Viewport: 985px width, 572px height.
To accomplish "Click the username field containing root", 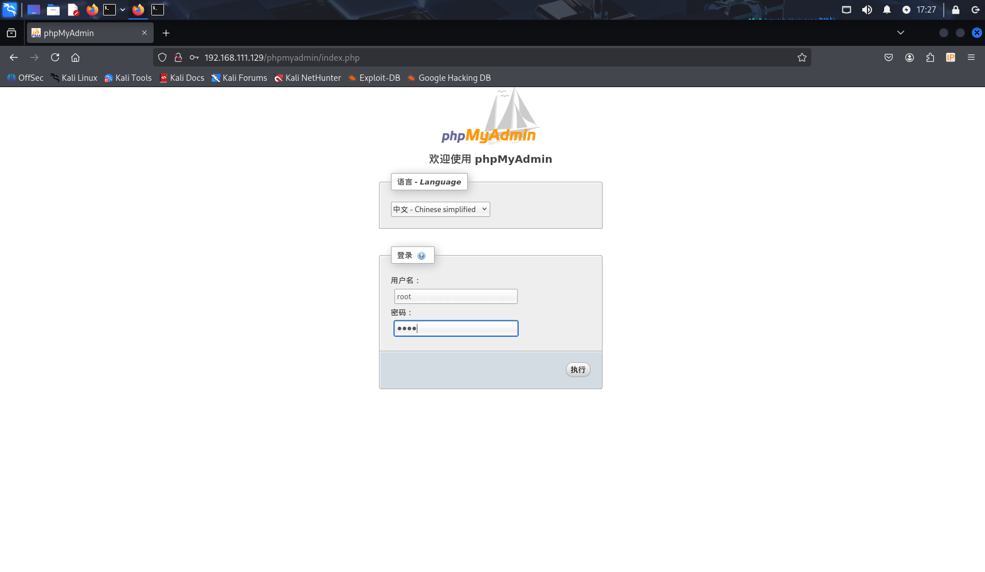I will (456, 296).
